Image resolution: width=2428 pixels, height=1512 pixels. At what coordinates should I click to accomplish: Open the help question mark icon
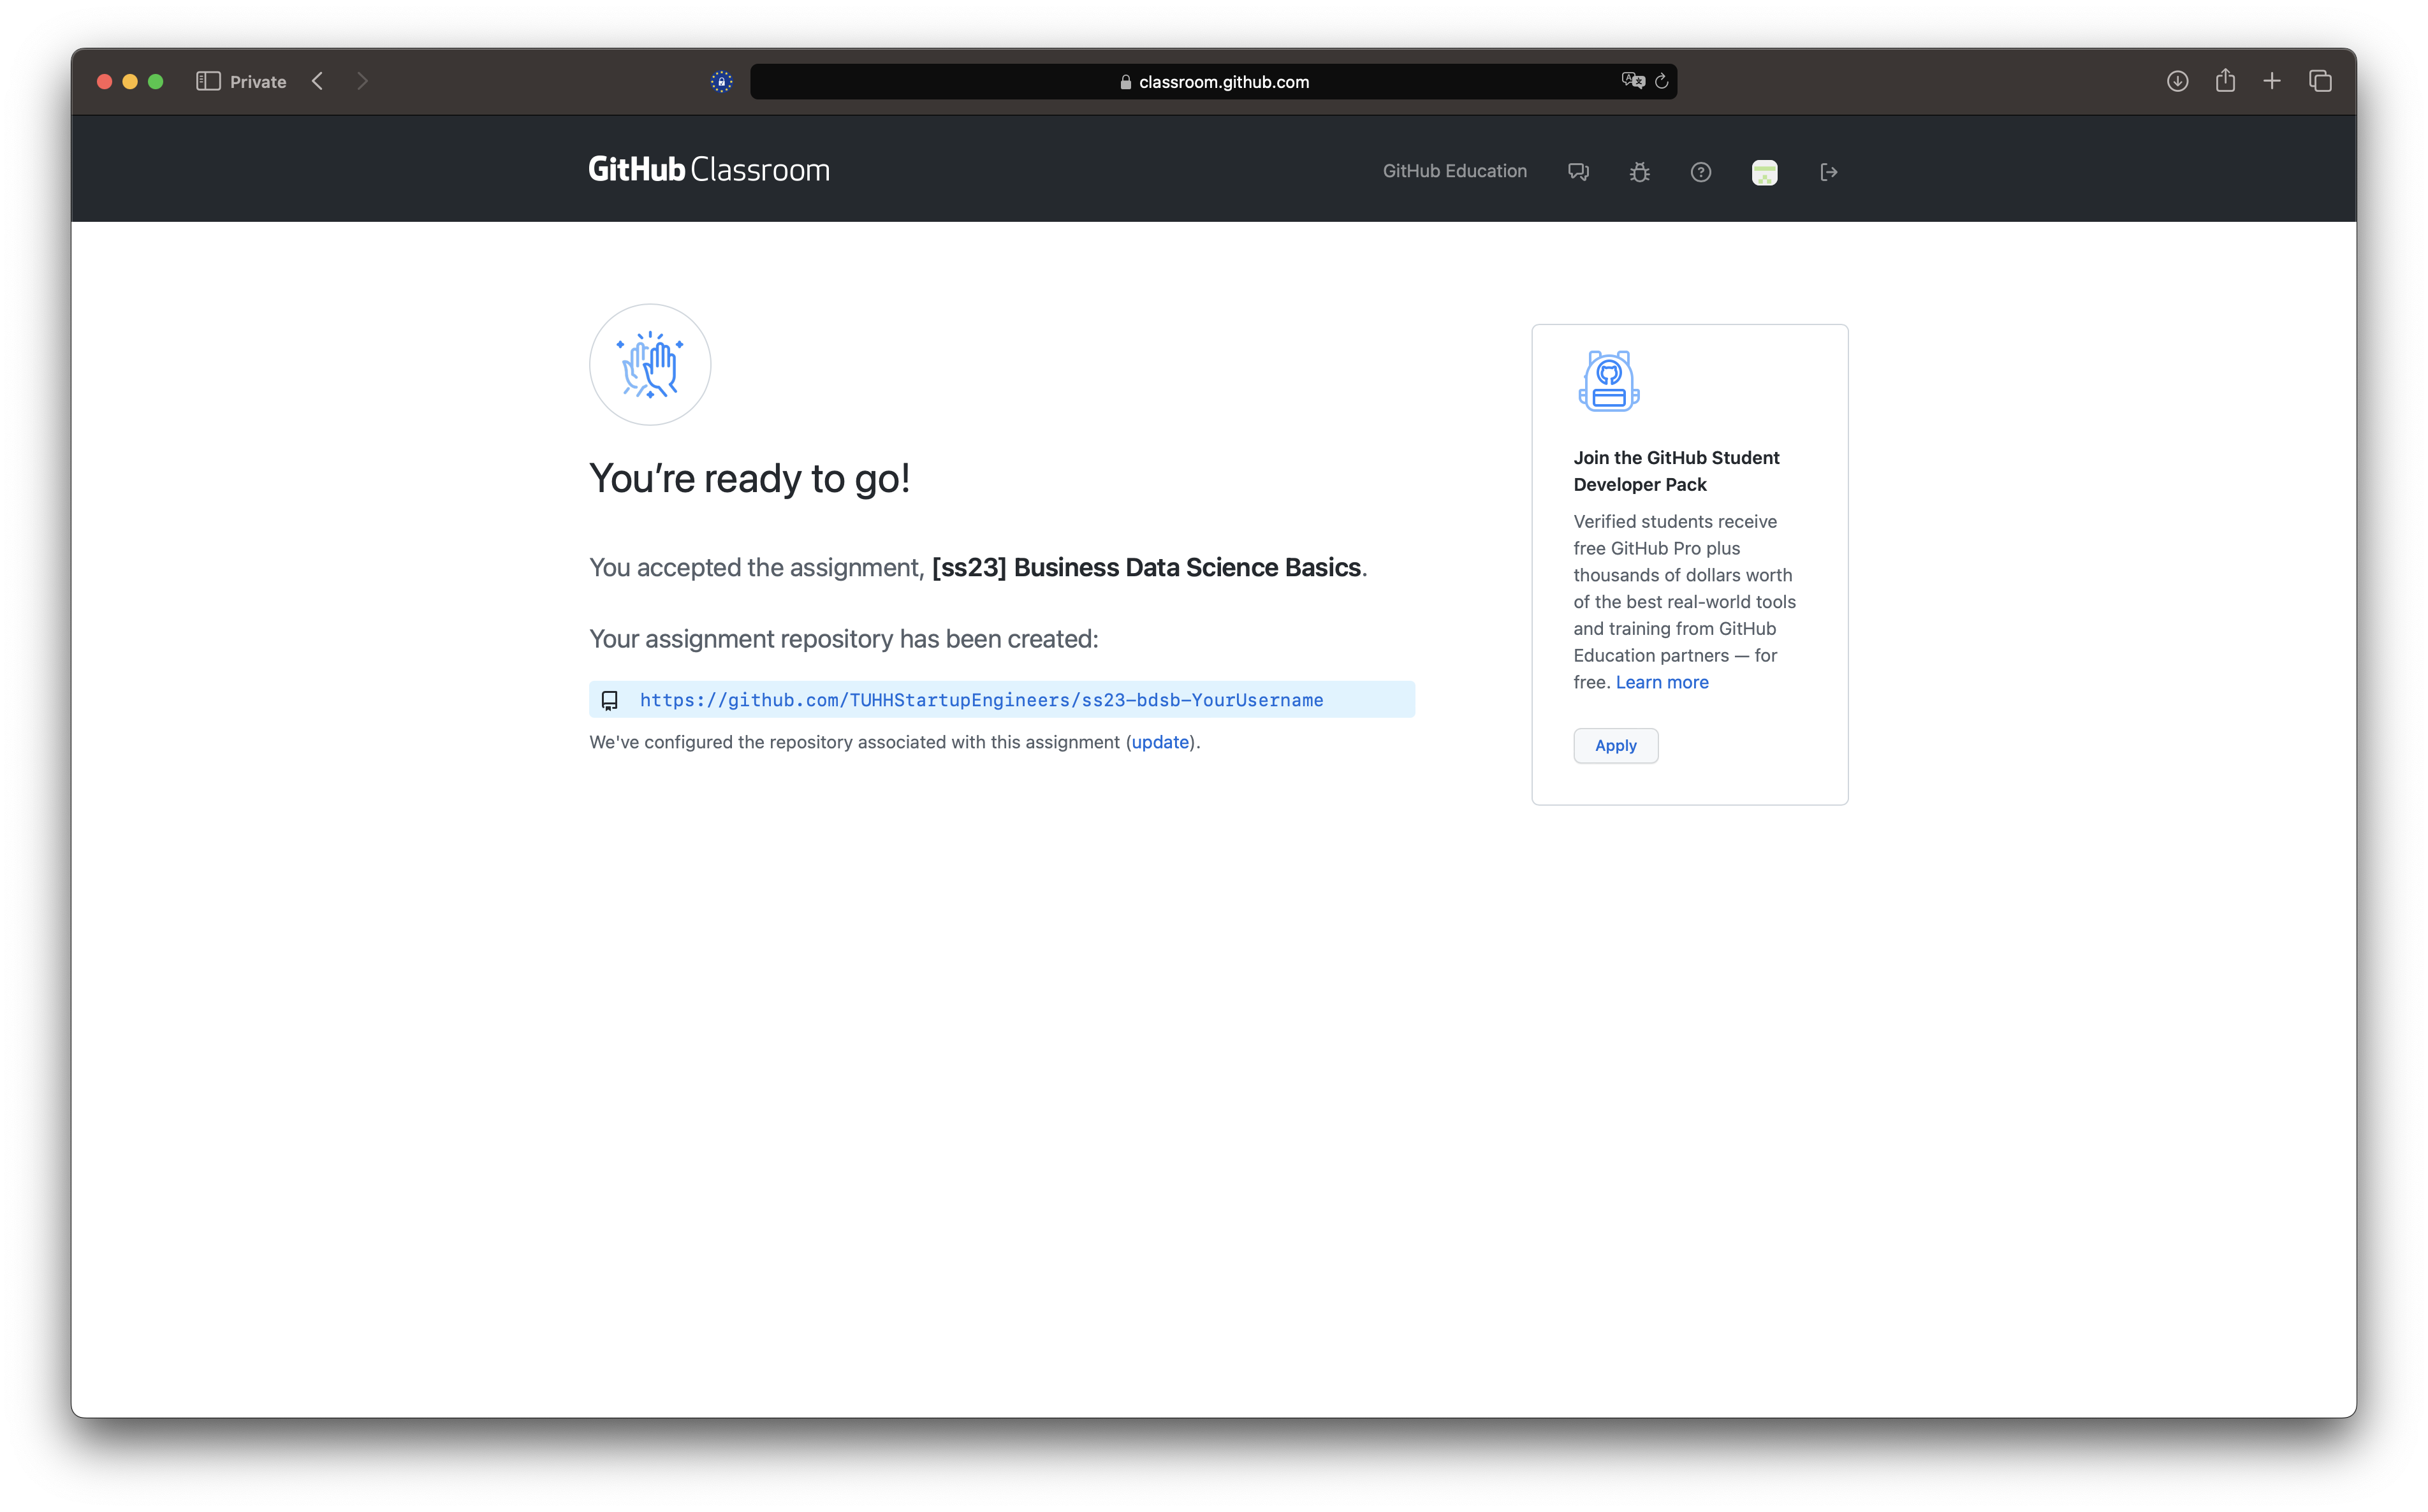1700,172
